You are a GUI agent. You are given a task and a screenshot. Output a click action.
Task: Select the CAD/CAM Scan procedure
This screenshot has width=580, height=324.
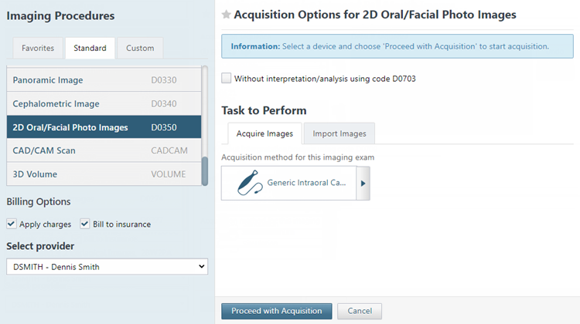pyautogui.click(x=101, y=150)
